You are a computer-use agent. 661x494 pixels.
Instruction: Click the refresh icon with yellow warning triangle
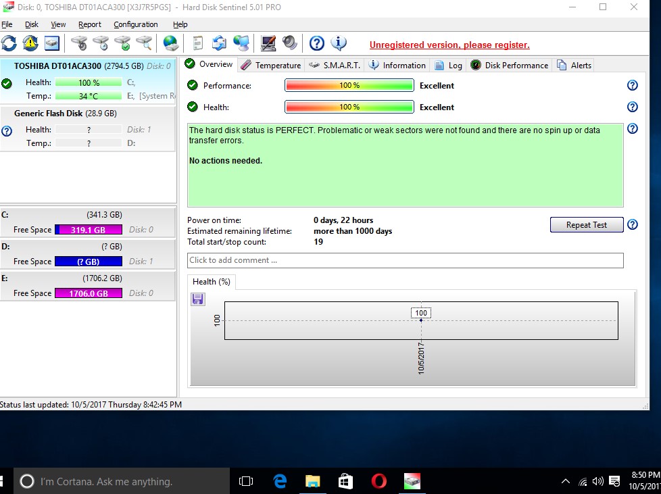point(30,44)
